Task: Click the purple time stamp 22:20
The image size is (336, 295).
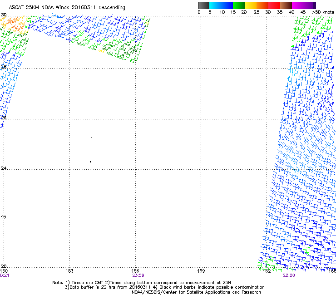Action: click(289, 275)
